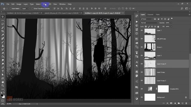Image resolution: width=191 pixels, height=107 pixels.
Task: Select the Move tool in toolbox
Action: (x=3, y=17)
